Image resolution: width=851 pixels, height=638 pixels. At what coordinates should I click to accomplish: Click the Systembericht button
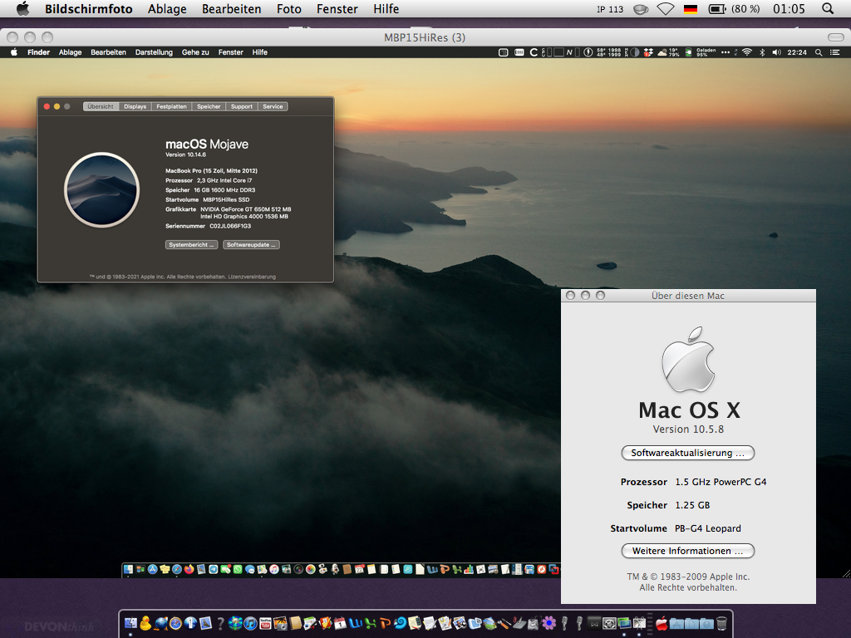click(x=192, y=245)
